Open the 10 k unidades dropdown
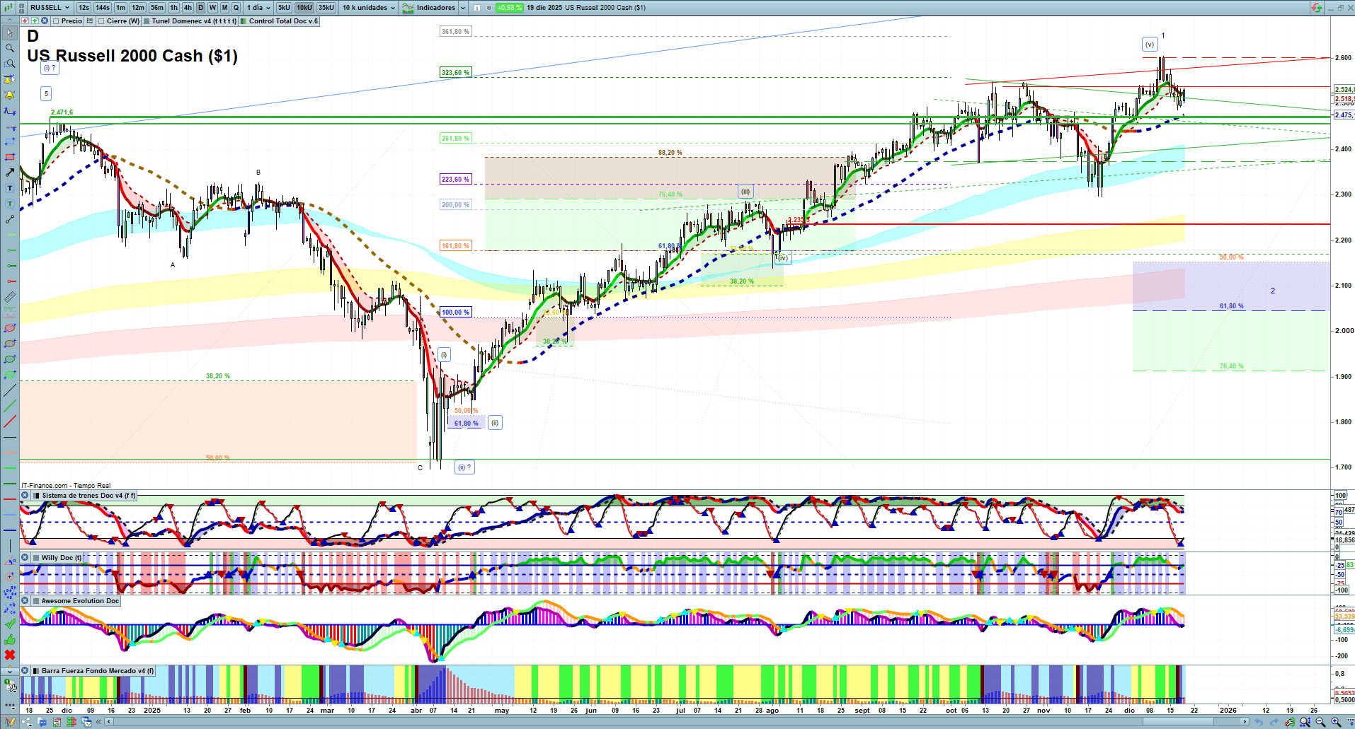 point(368,8)
